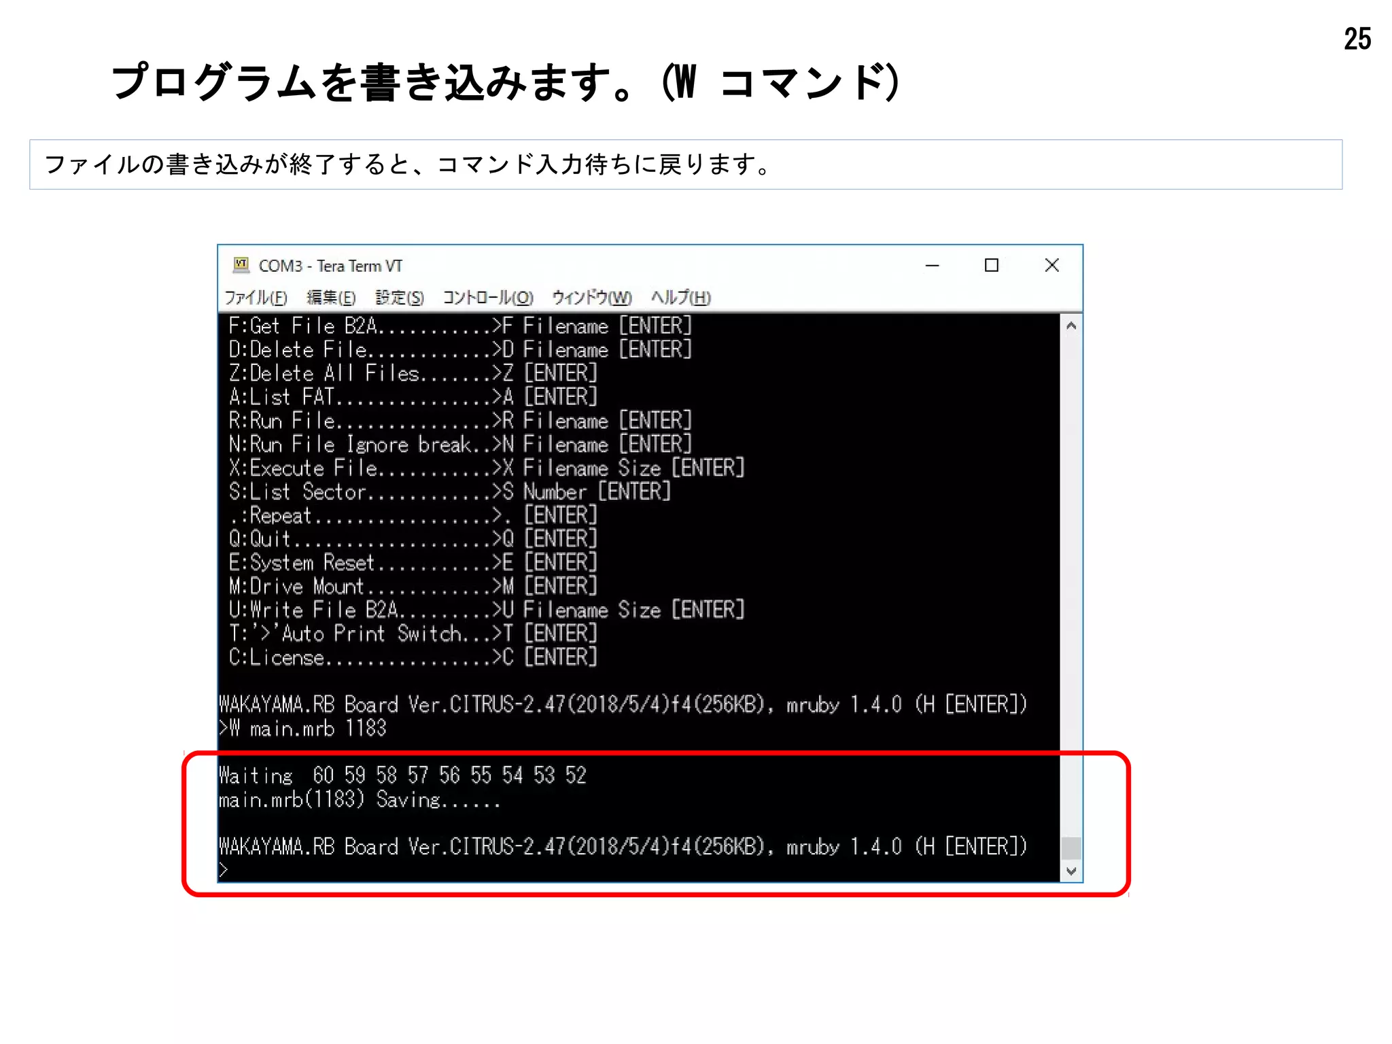Click the 'Waiting 60 59 58' countdown line

tap(402, 776)
